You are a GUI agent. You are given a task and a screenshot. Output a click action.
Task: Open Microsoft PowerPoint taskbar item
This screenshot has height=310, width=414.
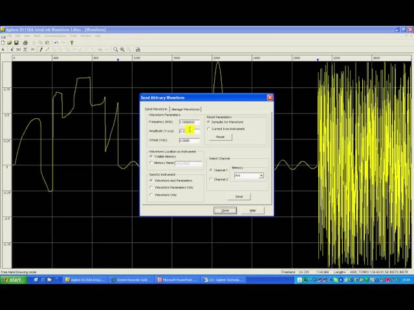[x=178, y=280]
